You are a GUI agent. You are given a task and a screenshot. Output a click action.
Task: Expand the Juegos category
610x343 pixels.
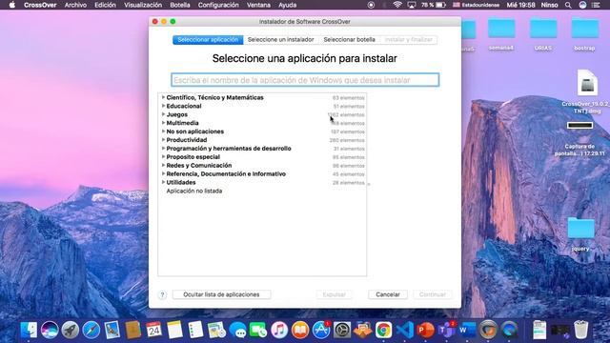pyautogui.click(x=163, y=114)
